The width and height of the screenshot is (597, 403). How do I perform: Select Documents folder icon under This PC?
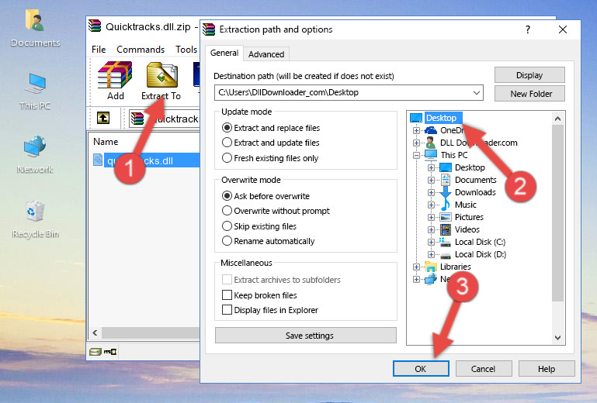(x=446, y=180)
